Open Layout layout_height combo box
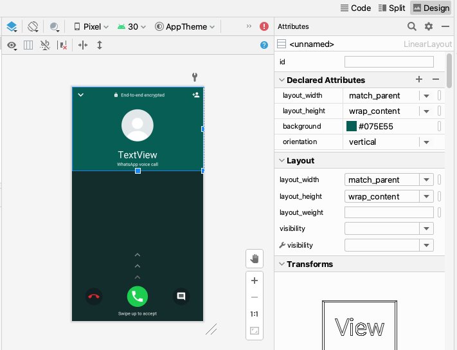 (389, 196)
